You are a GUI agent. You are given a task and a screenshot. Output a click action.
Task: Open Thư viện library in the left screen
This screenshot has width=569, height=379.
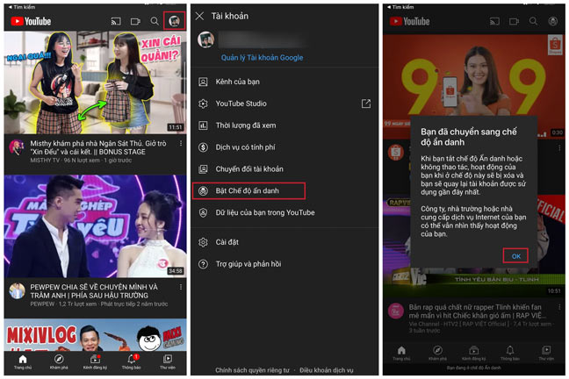169,361
